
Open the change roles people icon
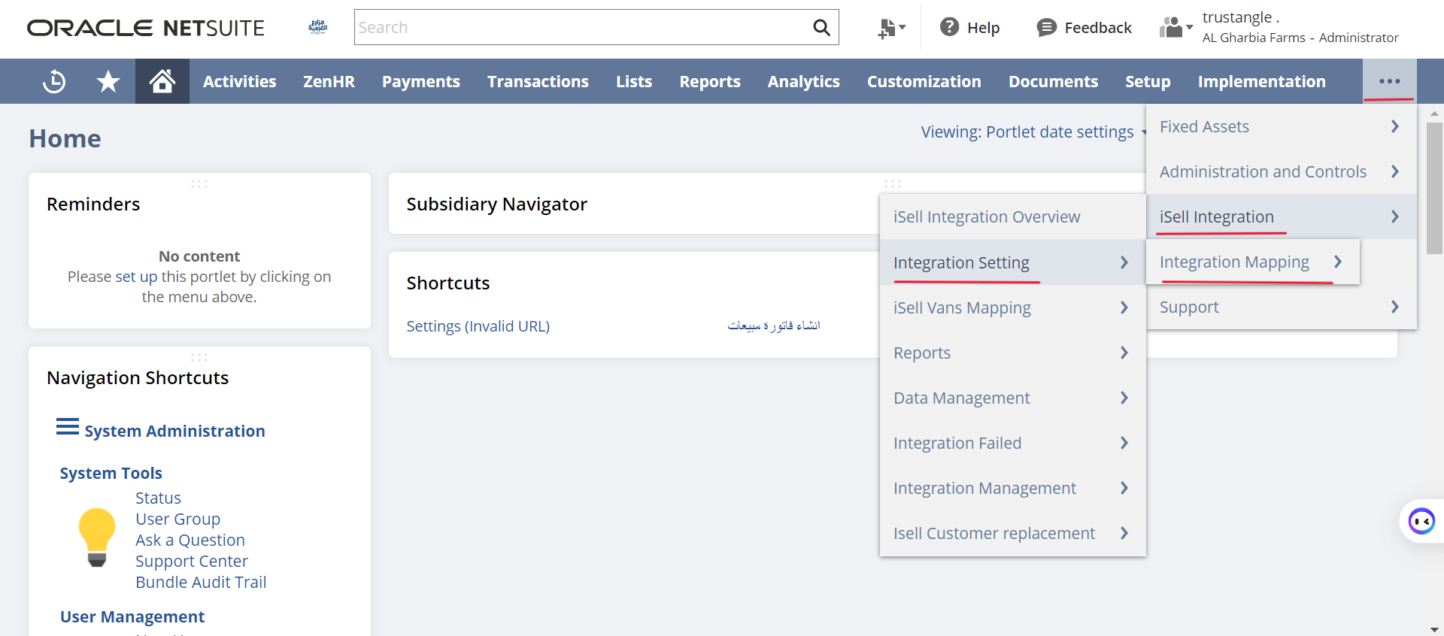pos(1176,28)
